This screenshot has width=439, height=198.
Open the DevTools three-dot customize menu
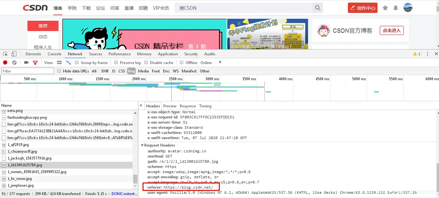click(428, 54)
